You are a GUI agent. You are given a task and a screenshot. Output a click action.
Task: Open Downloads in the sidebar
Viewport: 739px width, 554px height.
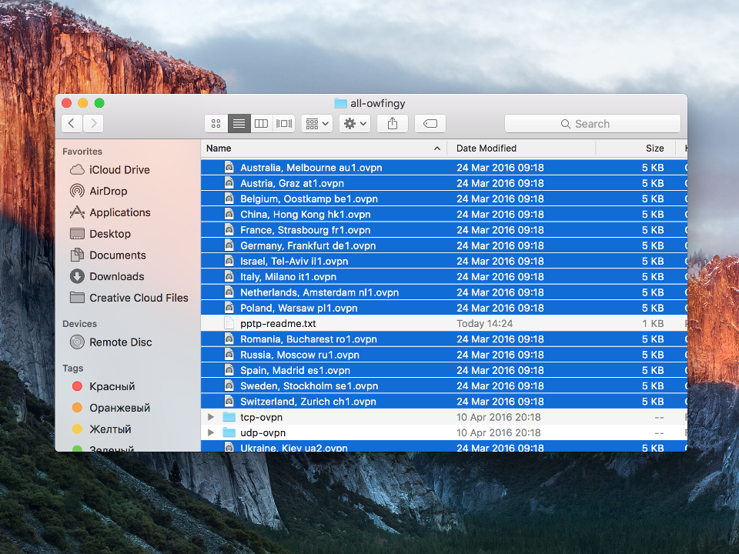pos(107,276)
